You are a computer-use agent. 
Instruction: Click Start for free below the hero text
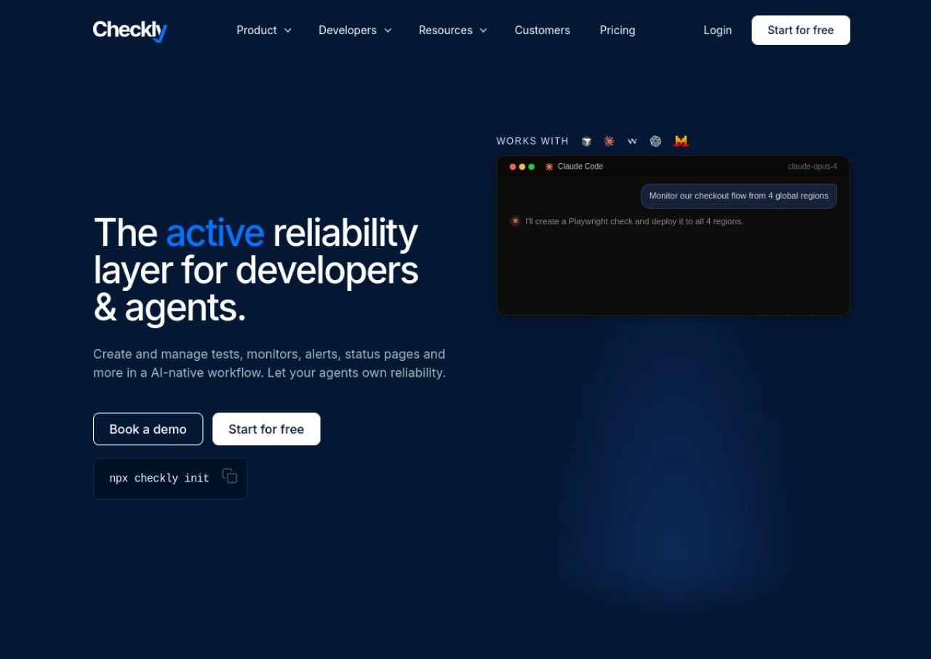[266, 429]
